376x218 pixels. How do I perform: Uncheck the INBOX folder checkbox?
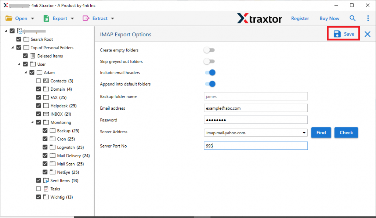tap(39, 114)
